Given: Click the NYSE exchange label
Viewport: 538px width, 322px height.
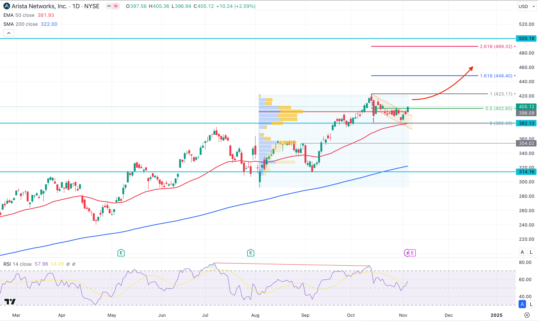Looking at the screenshot, I should pyautogui.click(x=92, y=6).
